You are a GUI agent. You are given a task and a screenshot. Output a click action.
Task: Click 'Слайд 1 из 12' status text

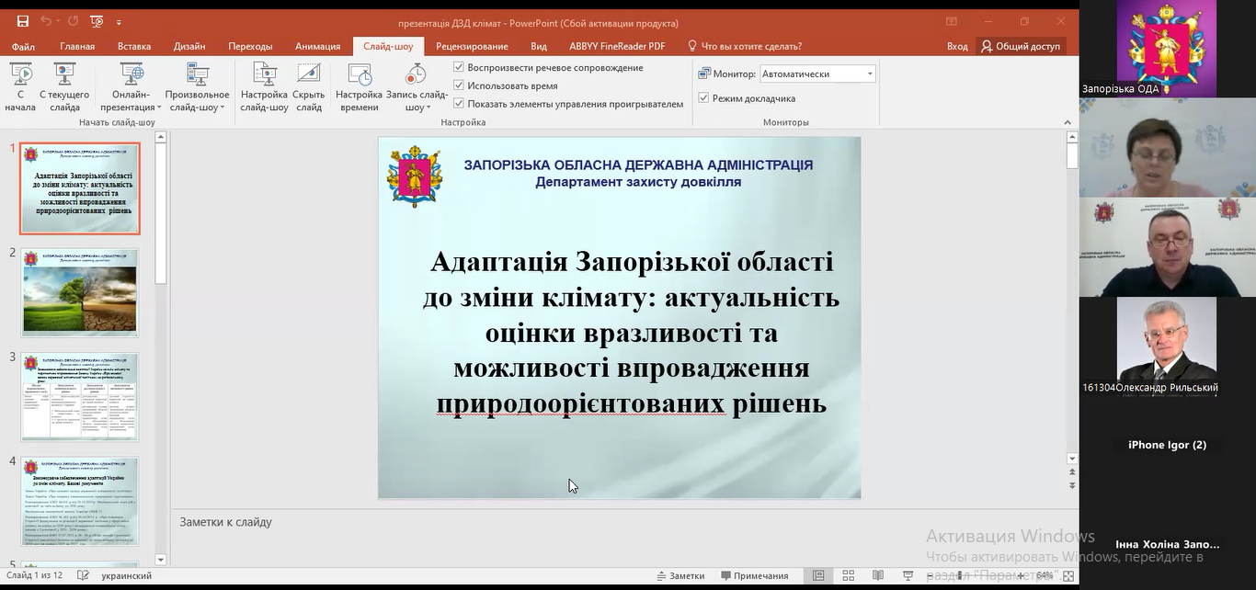(35, 575)
